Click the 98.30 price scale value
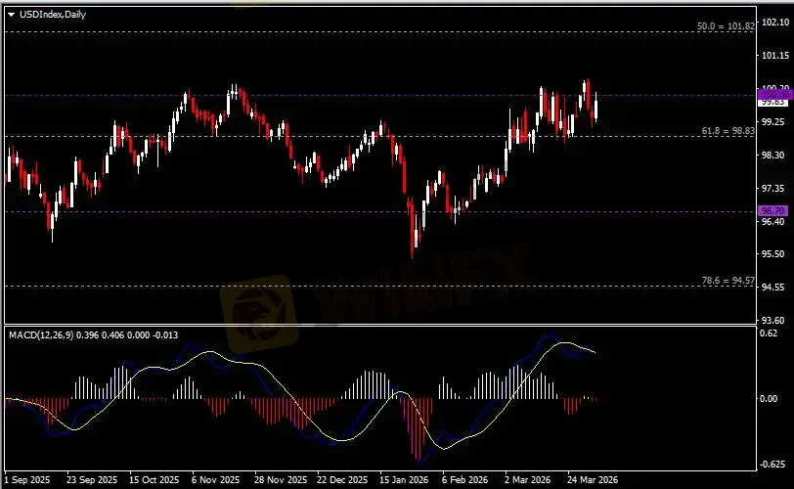This screenshot has width=794, height=489. [773, 156]
